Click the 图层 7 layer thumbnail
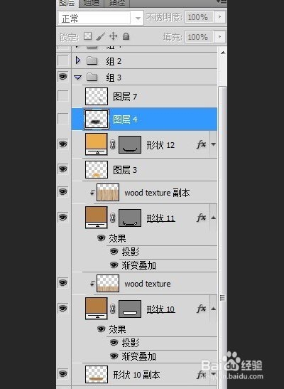This screenshot has height=389, width=284. [97, 96]
